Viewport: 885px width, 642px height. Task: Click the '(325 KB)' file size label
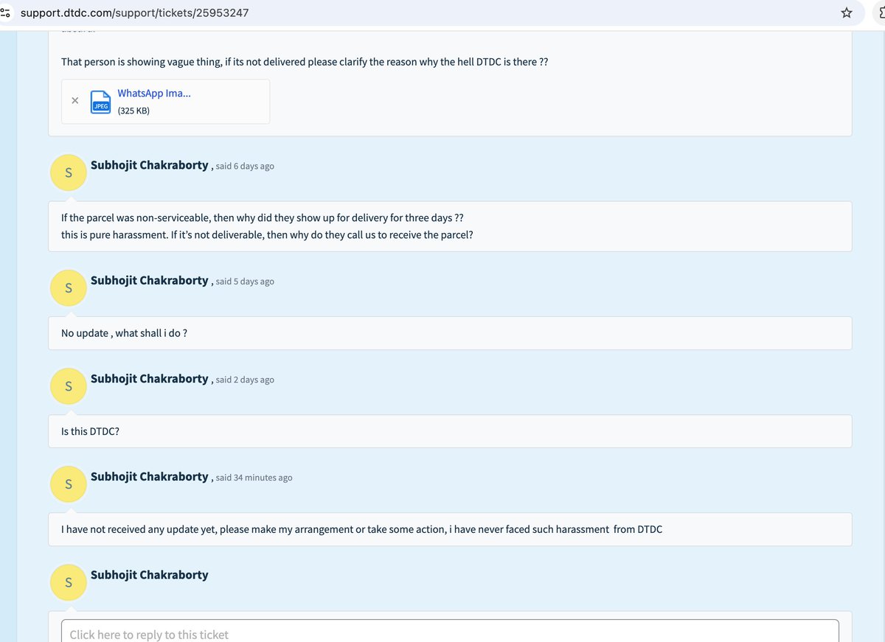[x=133, y=111]
